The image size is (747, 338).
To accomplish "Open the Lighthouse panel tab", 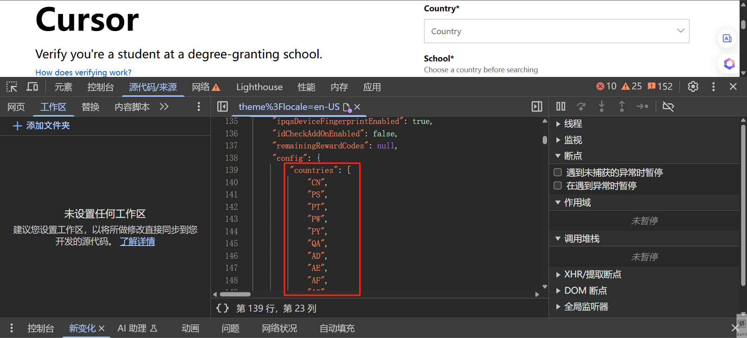I will 260,87.
